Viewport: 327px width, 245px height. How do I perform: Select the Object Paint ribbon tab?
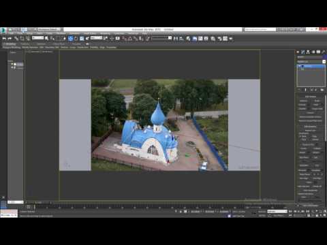pyautogui.click(x=59, y=44)
